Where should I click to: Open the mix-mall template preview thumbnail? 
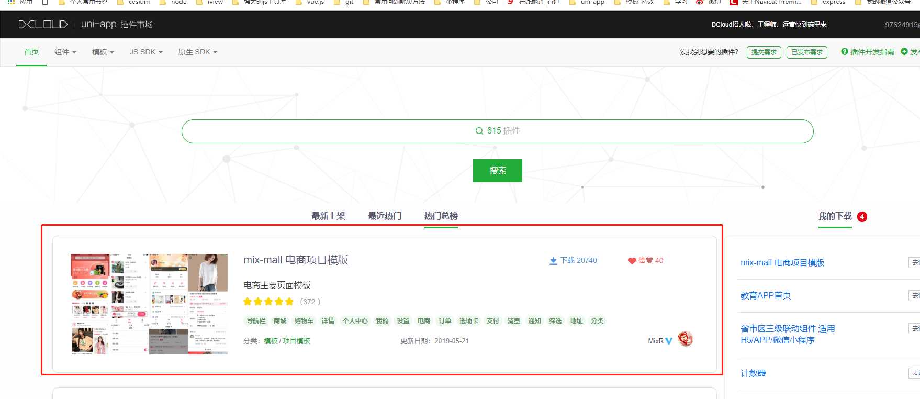(149, 304)
